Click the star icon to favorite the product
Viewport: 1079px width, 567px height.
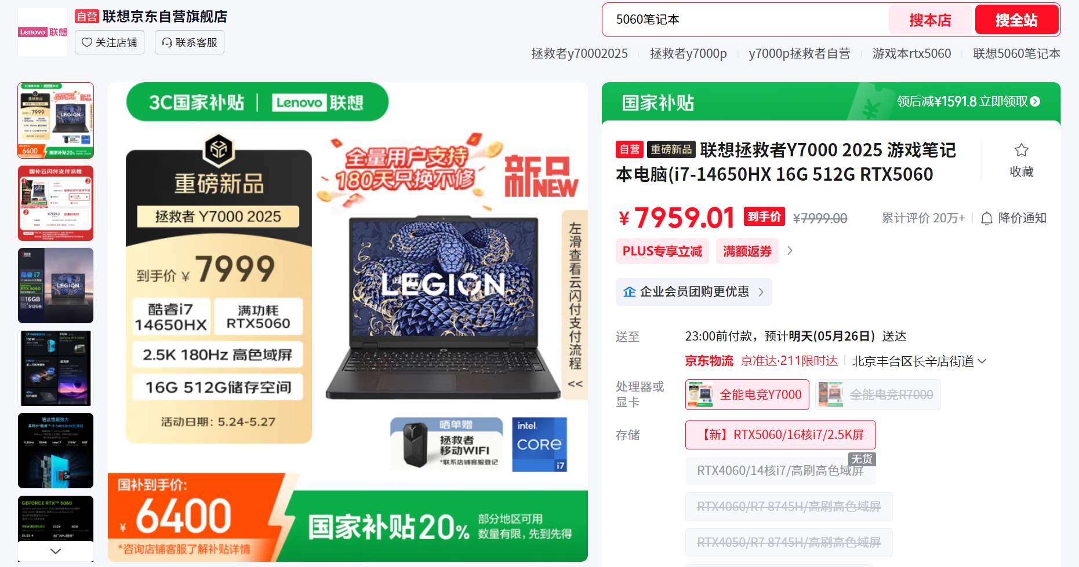1021,151
